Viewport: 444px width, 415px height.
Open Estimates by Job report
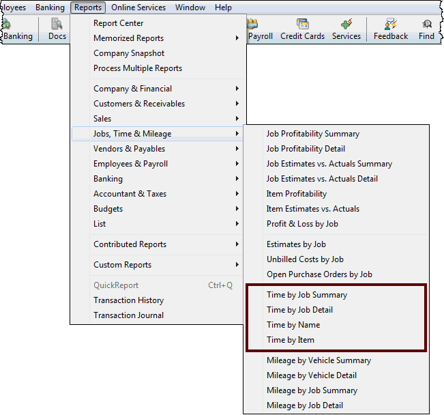pos(336,244)
